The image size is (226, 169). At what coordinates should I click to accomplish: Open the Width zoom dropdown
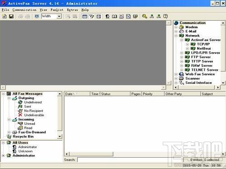tap(59, 16)
